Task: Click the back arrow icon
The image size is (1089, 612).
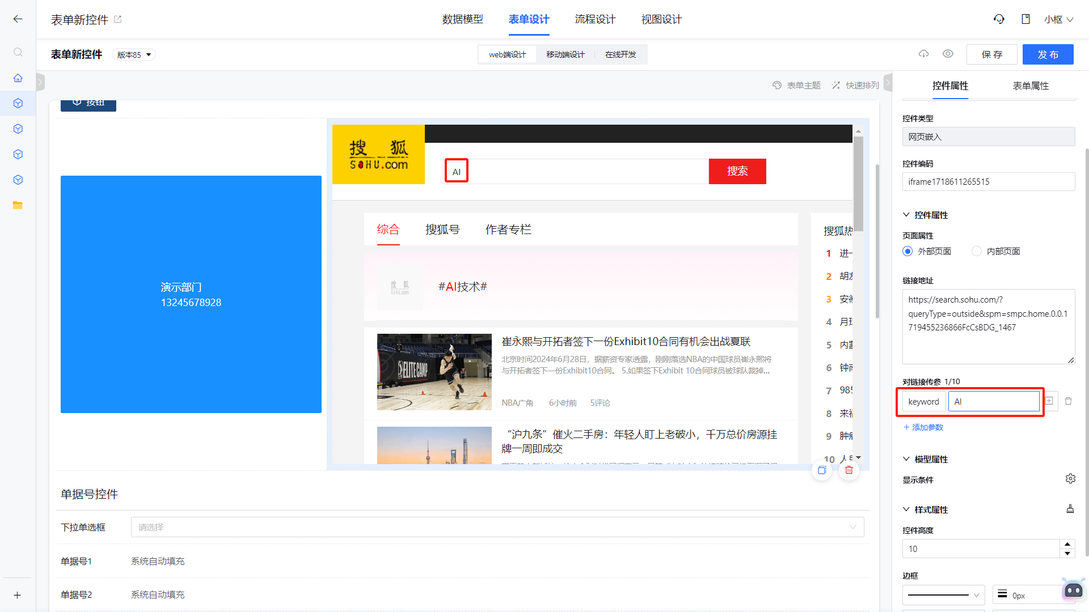Action: click(18, 19)
